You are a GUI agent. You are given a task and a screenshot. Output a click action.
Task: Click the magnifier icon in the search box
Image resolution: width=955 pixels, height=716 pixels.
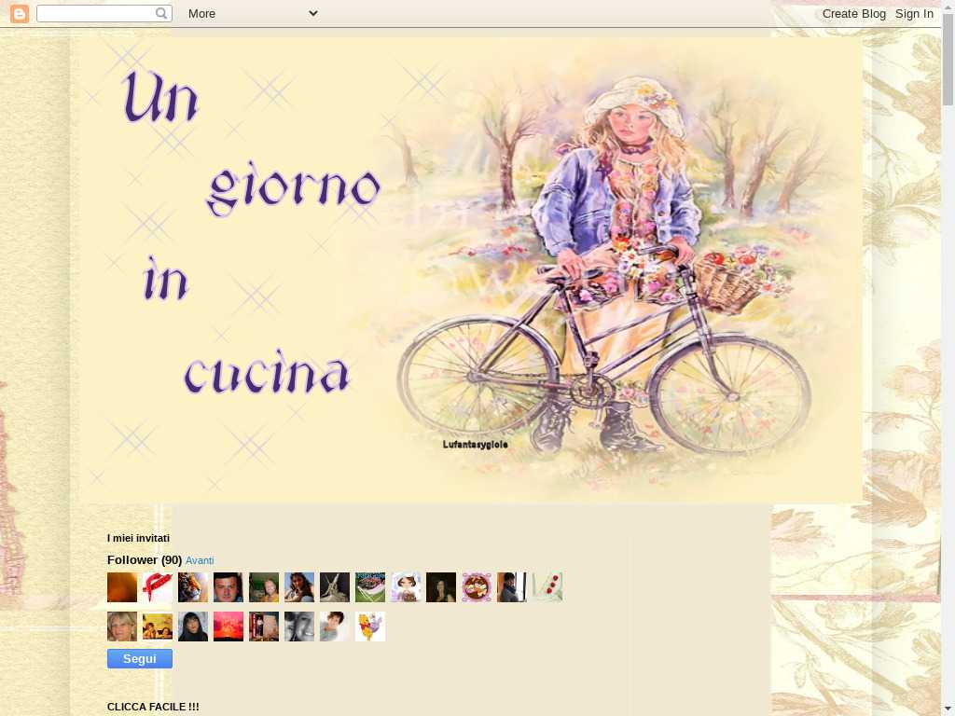click(x=161, y=13)
